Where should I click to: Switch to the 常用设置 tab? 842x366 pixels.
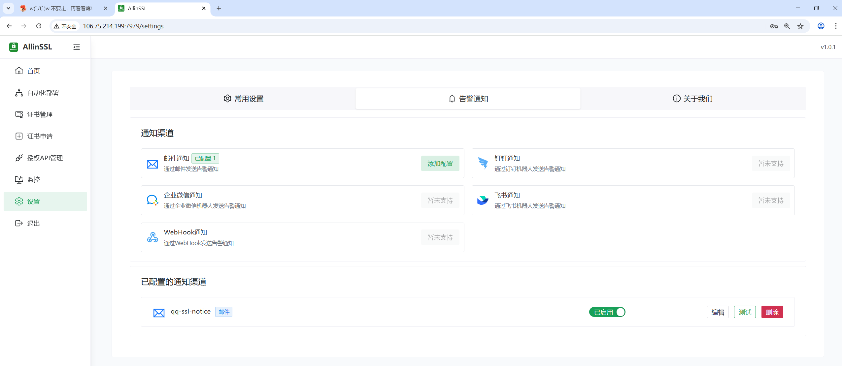coord(243,99)
